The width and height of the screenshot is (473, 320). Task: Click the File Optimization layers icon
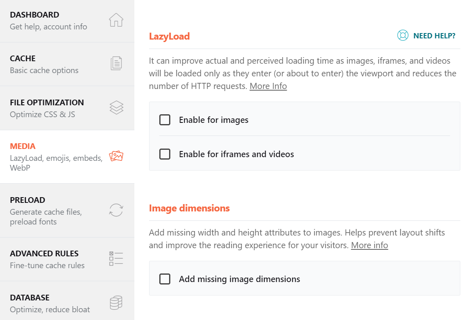[116, 108]
